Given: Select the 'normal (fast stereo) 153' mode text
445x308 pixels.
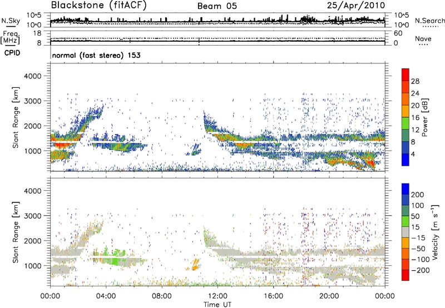Looking at the screenshot, I should 96,55.
